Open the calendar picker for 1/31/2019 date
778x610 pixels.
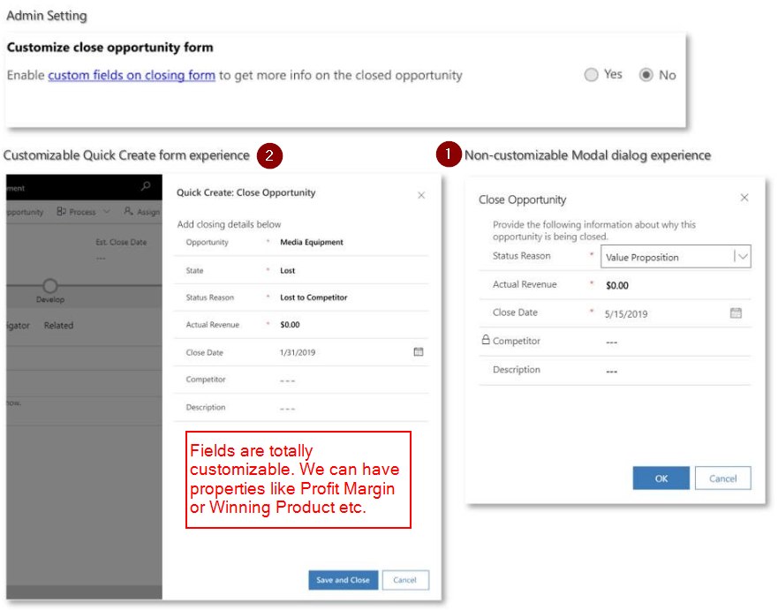pyautogui.click(x=419, y=352)
